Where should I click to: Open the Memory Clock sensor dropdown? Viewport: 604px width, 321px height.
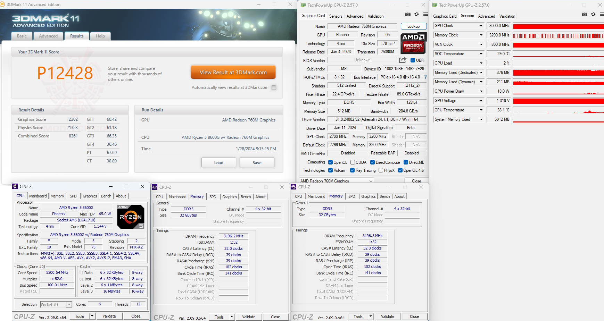[481, 35]
